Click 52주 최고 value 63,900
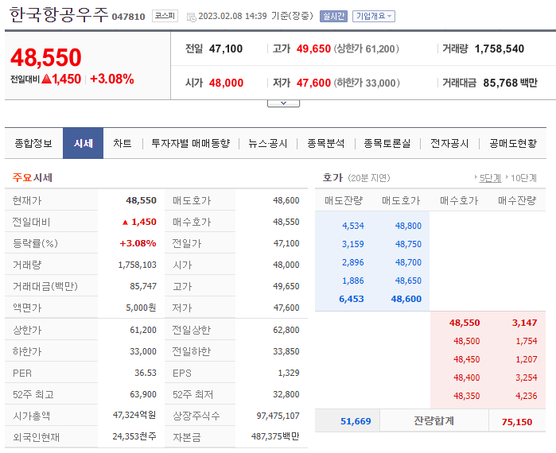Screen dimensions: 556x453 pyautogui.click(x=143, y=394)
